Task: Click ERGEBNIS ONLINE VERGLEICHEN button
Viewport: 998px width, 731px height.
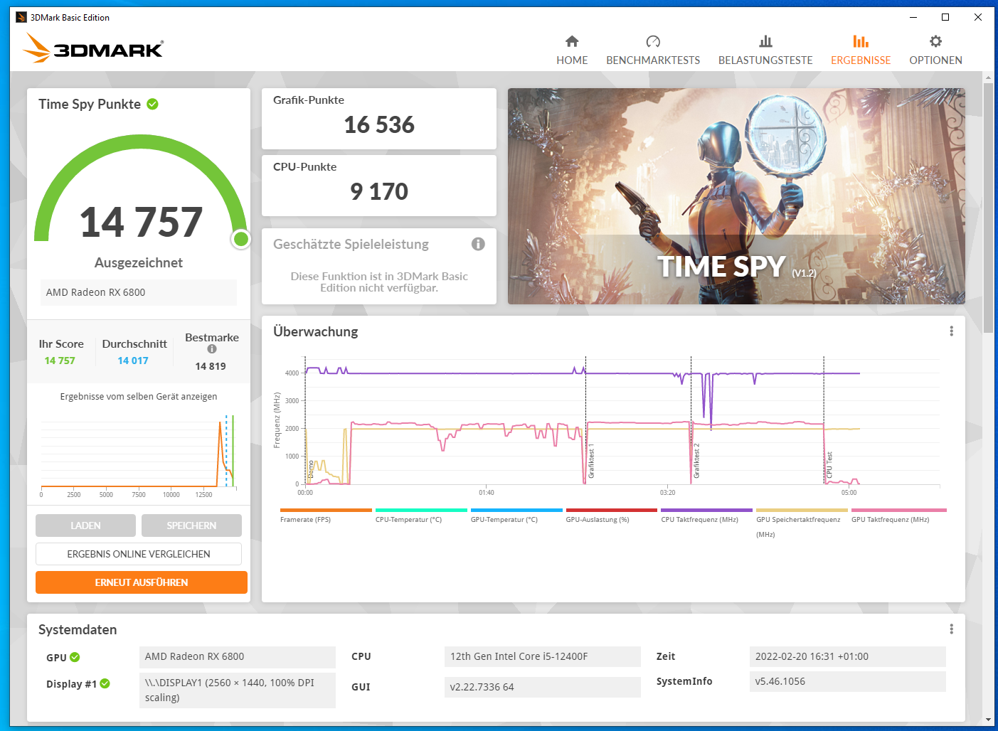Action: coord(139,554)
